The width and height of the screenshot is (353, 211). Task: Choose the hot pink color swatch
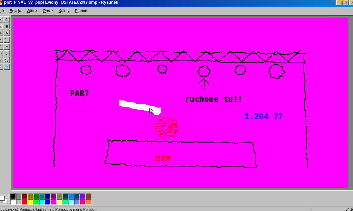pyautogui.click(x=83, y=202)
